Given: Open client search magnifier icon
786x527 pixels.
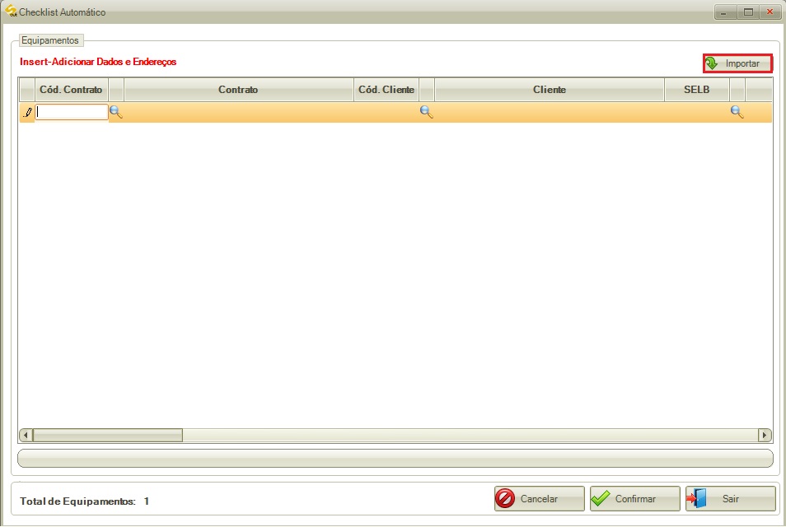Looking at the screenshot, I should pyautogui.click(x=427, y=112).
